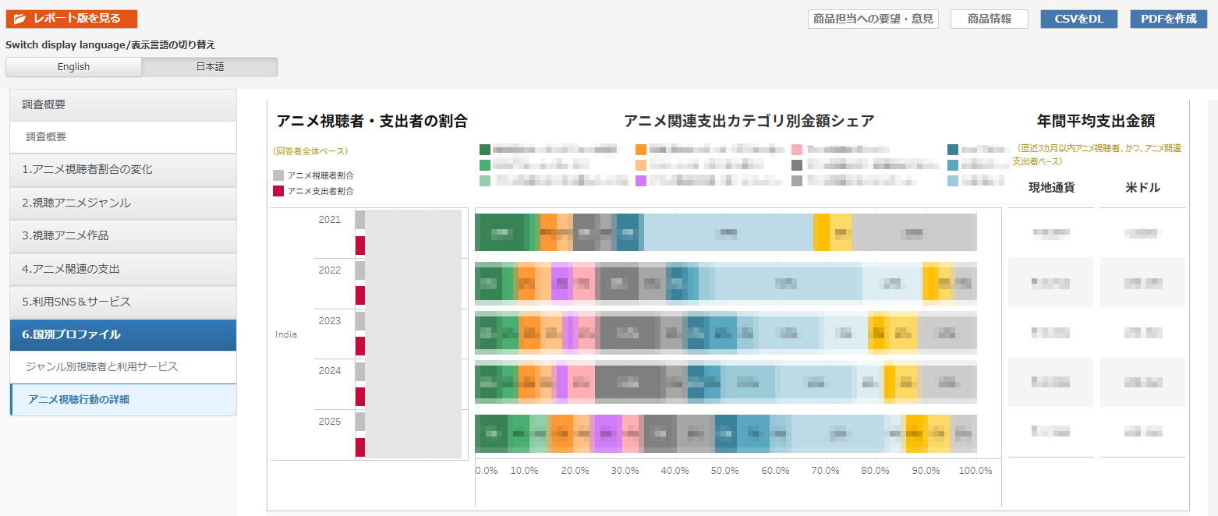
Task: Click the 現地通貨 column header
Action: tap(1051, 188)
